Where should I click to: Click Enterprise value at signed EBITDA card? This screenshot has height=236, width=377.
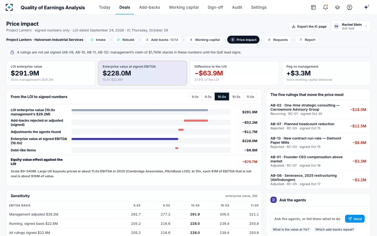point(142,73)
